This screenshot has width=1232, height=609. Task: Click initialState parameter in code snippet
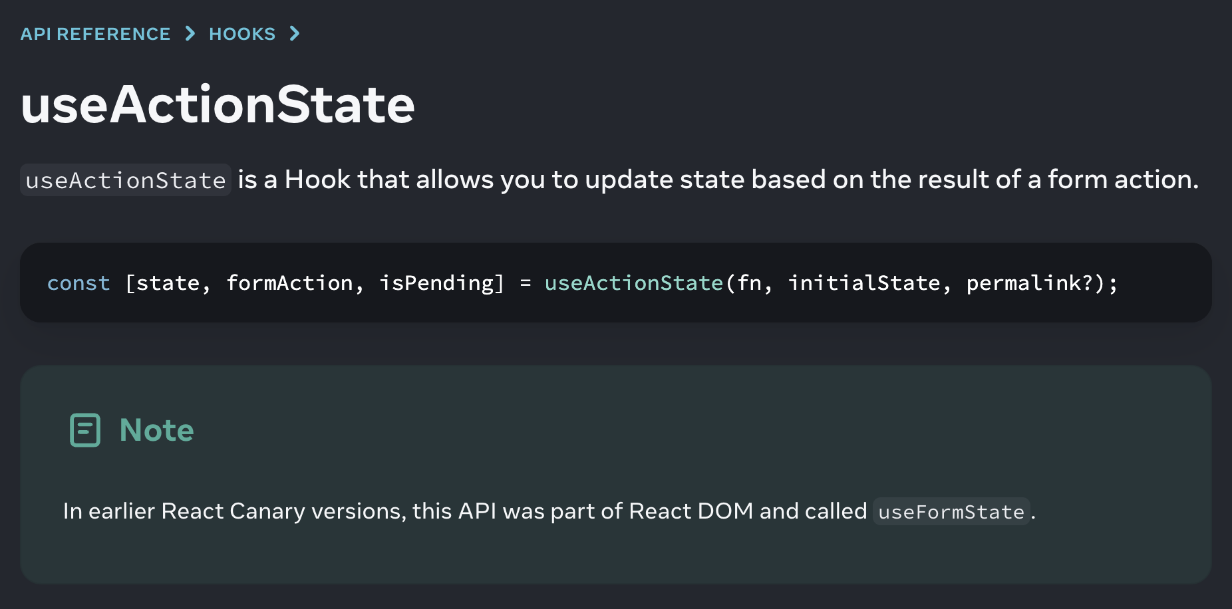(x=864, y=283)
